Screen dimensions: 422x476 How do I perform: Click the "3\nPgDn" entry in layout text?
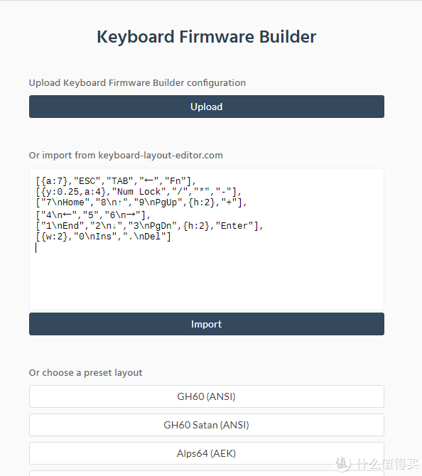153,226
